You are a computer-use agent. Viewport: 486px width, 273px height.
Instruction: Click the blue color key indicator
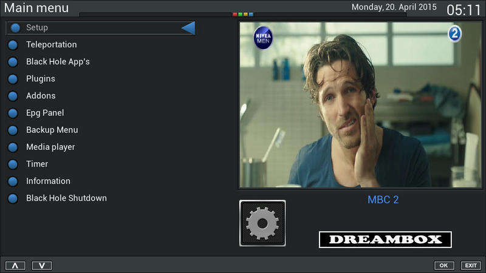(251, 14)
